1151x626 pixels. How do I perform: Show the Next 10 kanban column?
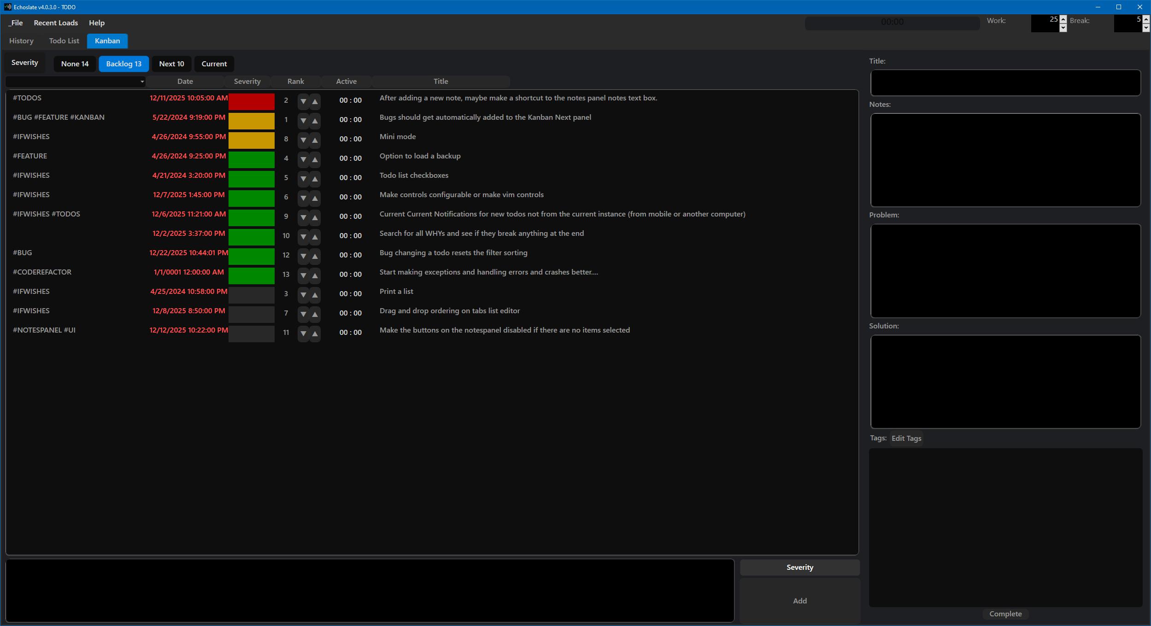coord(171,64)
